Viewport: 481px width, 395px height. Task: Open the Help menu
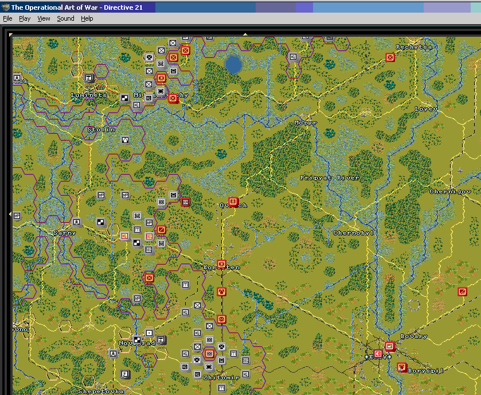point(87,18)
